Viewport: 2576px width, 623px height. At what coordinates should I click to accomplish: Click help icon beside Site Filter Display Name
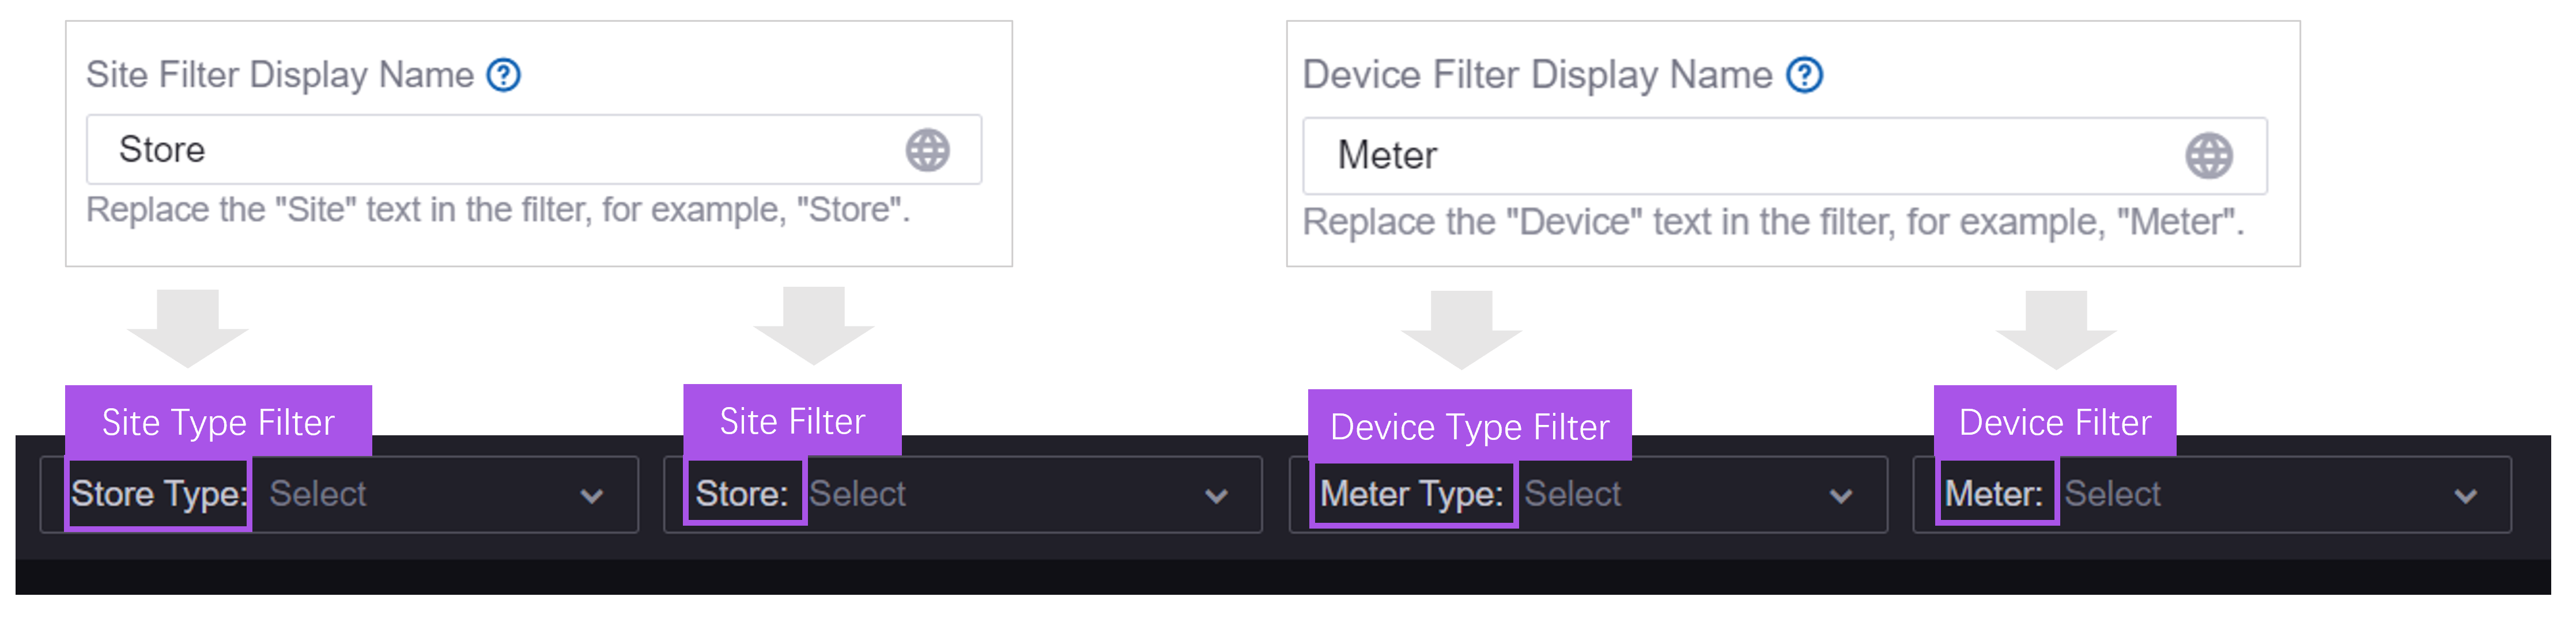click(x=503, y=75)
